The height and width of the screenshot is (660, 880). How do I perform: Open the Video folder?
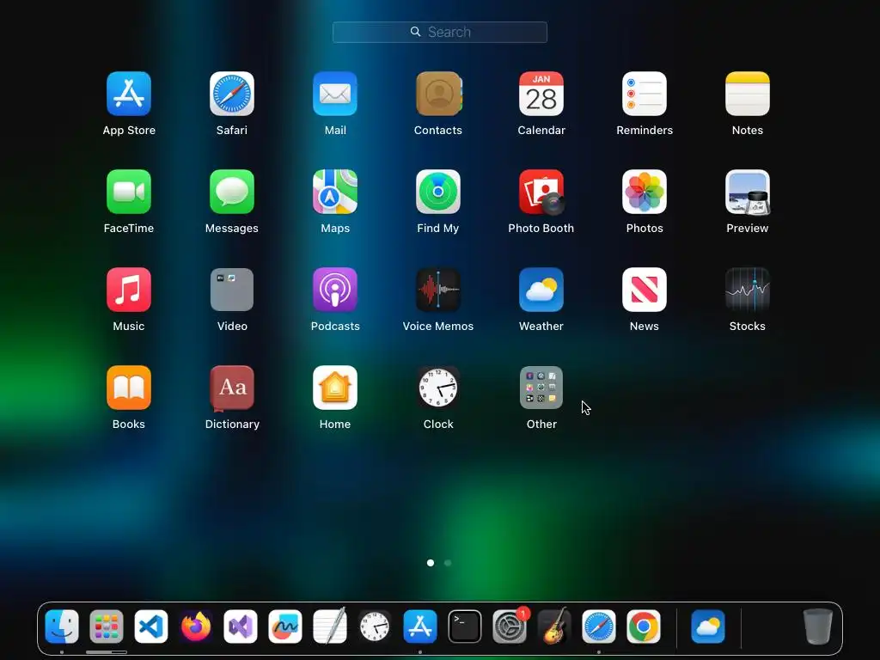[x=232, y=290]
